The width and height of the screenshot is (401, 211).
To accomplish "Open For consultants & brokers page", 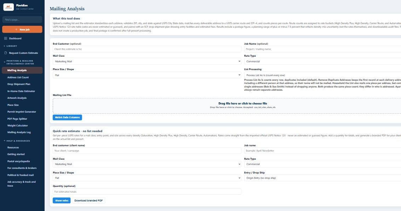I will [x=22, y=168].
